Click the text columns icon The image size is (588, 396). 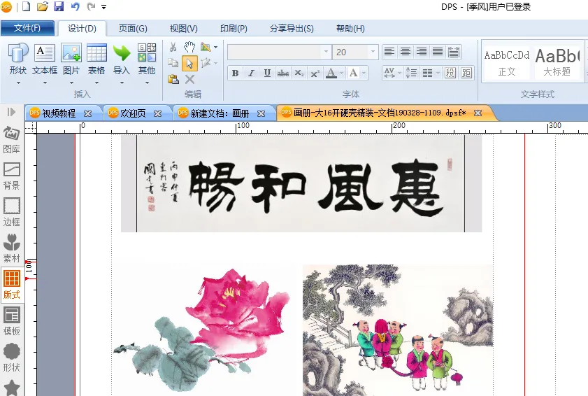coord(427,73)
